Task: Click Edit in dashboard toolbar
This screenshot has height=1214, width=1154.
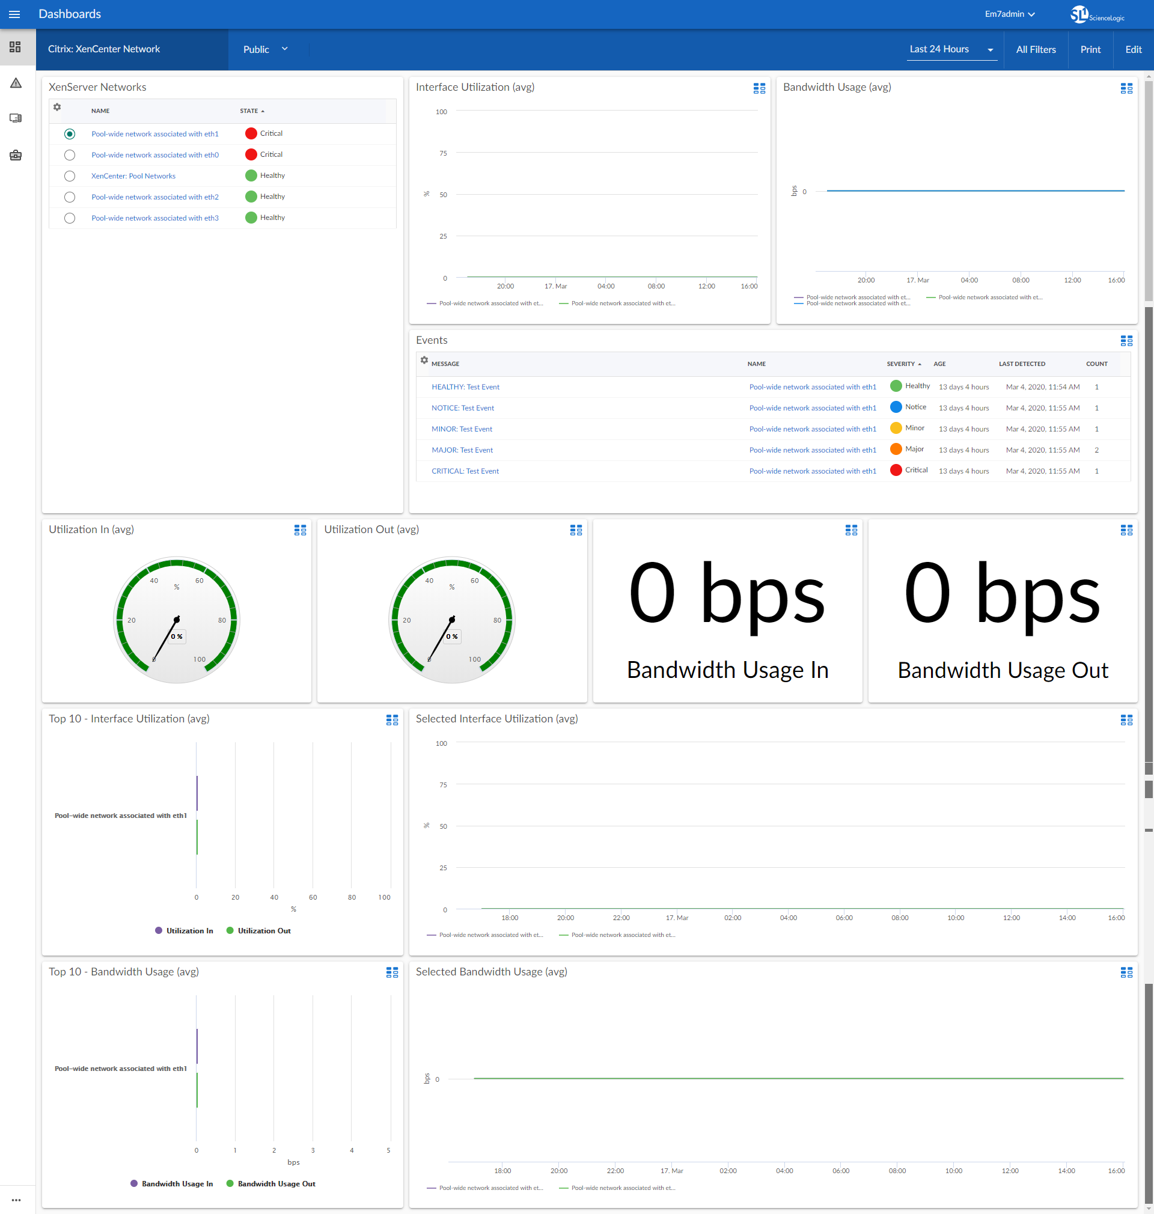Action: pos(1133,49)
